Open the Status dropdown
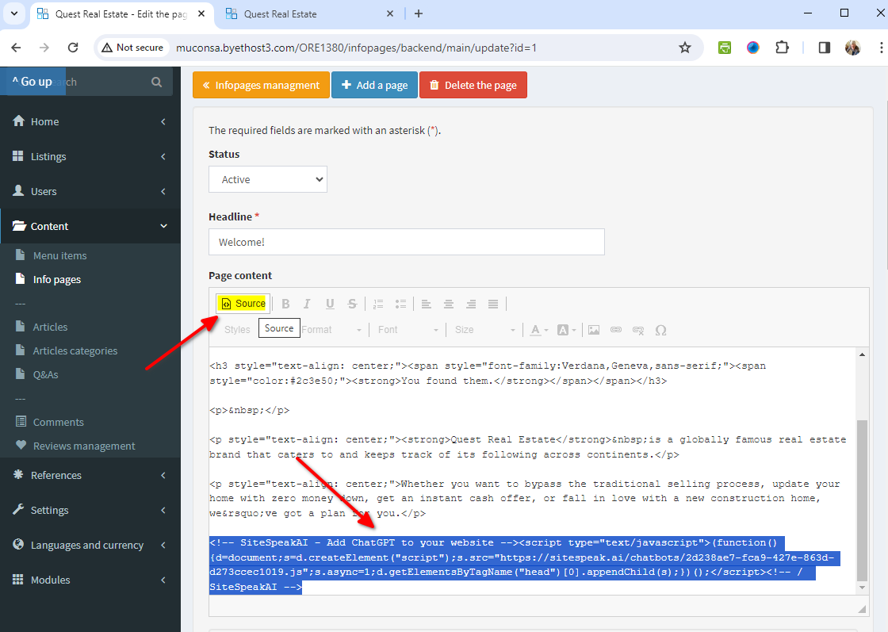888x632 pixels. click(268, 180)
